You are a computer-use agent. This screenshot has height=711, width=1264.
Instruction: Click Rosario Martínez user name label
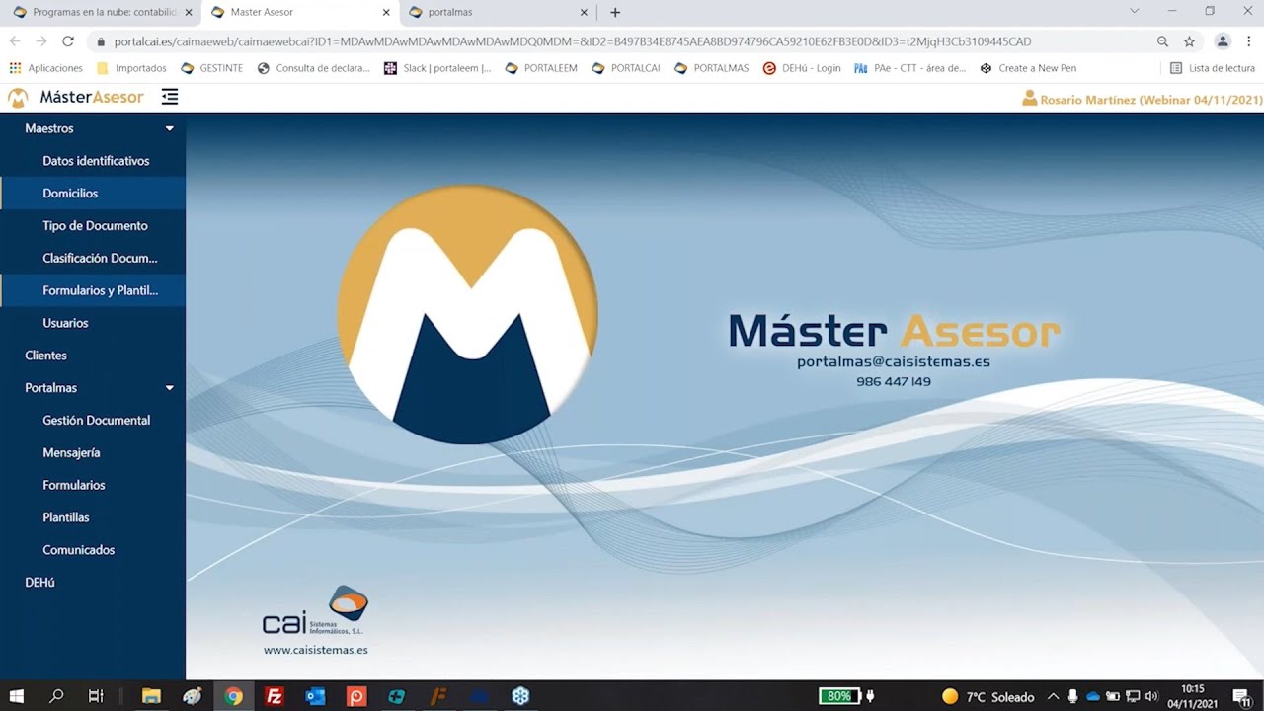[x=1151, y=100]
